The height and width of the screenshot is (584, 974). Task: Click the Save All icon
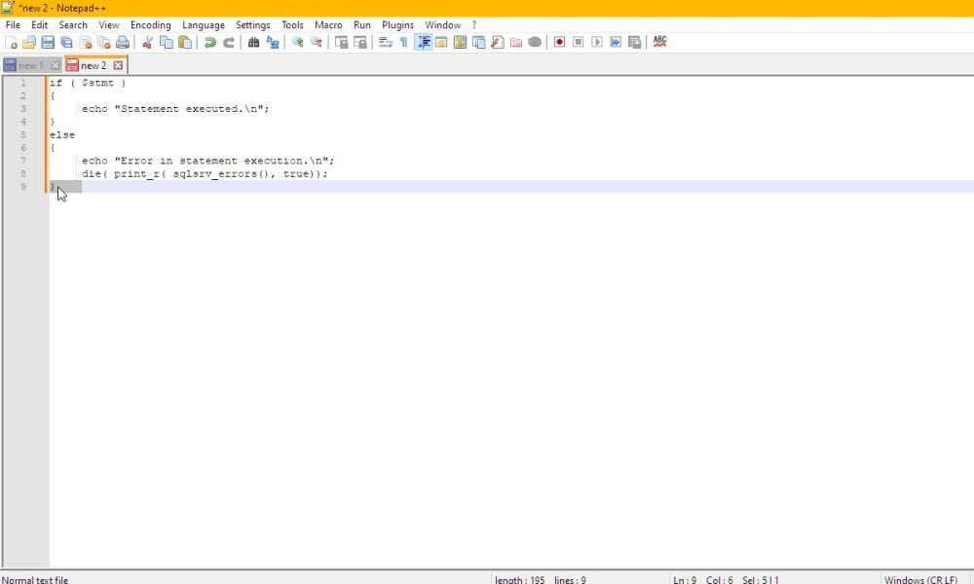[x=66, y=42]
